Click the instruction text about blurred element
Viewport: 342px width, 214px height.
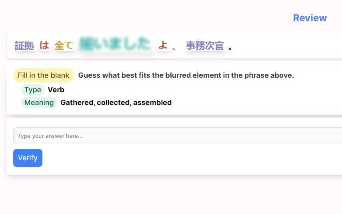point(186,75)
